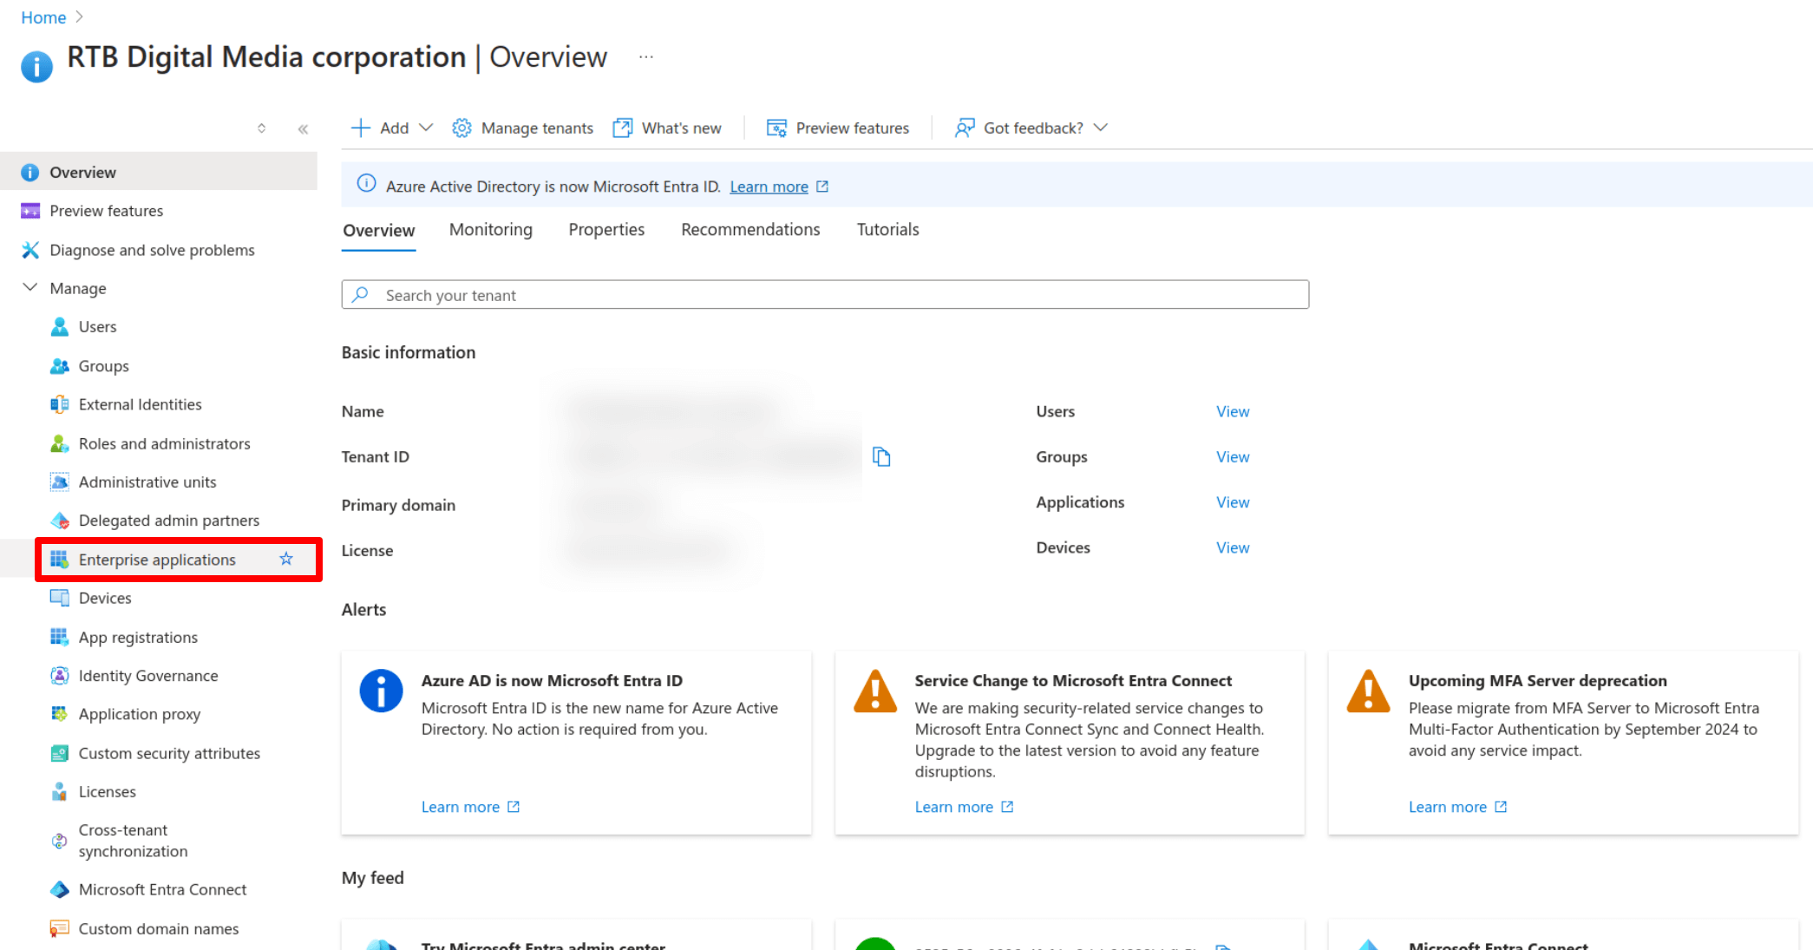The width and height of the screenshot is (1813, 950).
Task: Open the Got feedback dropdown
Action: tap(1101, 128)
